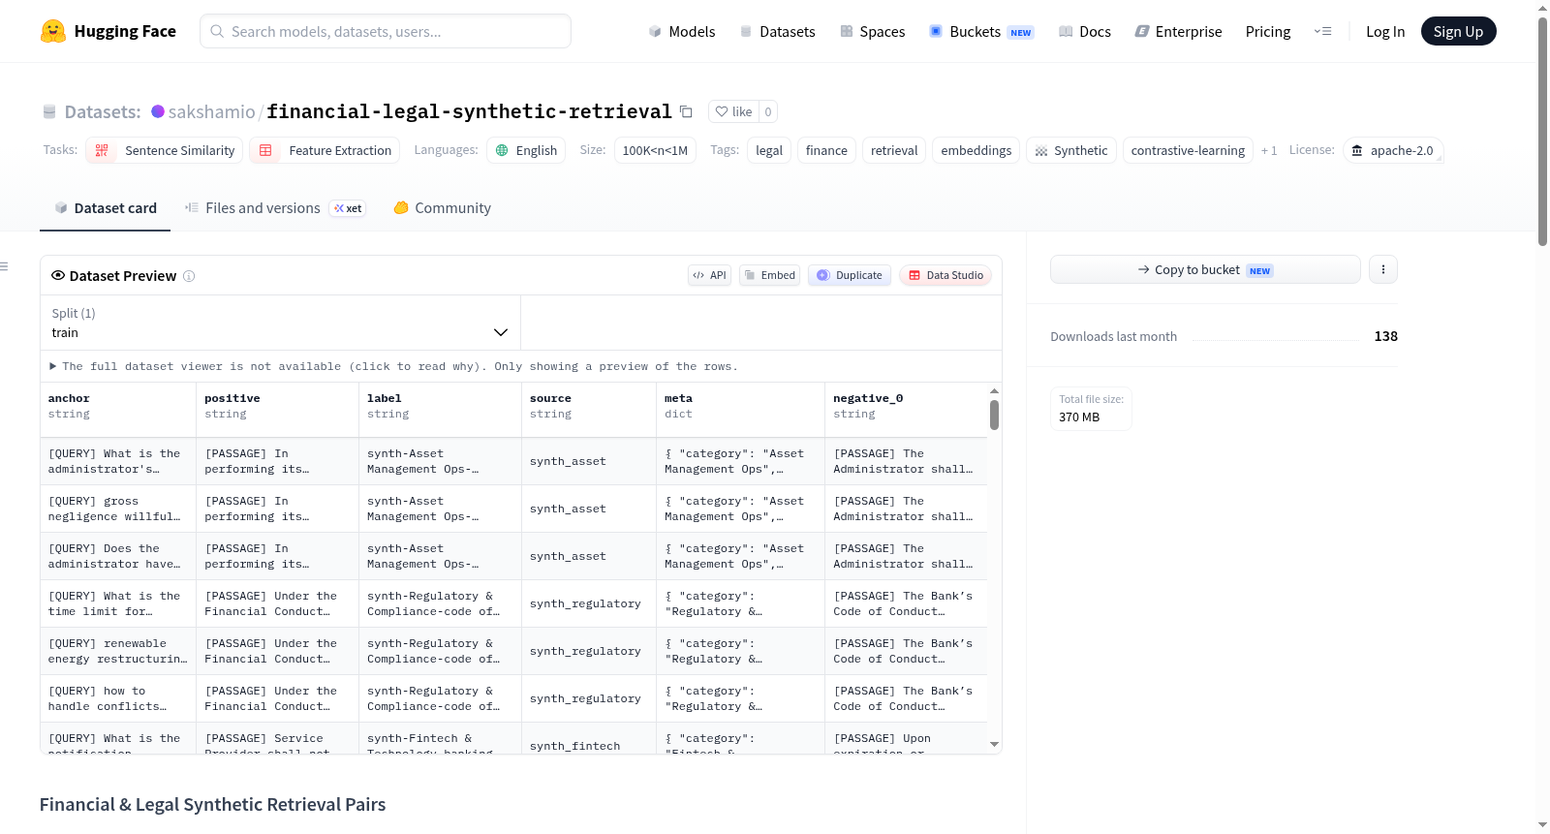
Task: Click the 100K<n<1M size tag
Action: coord(655,150)
